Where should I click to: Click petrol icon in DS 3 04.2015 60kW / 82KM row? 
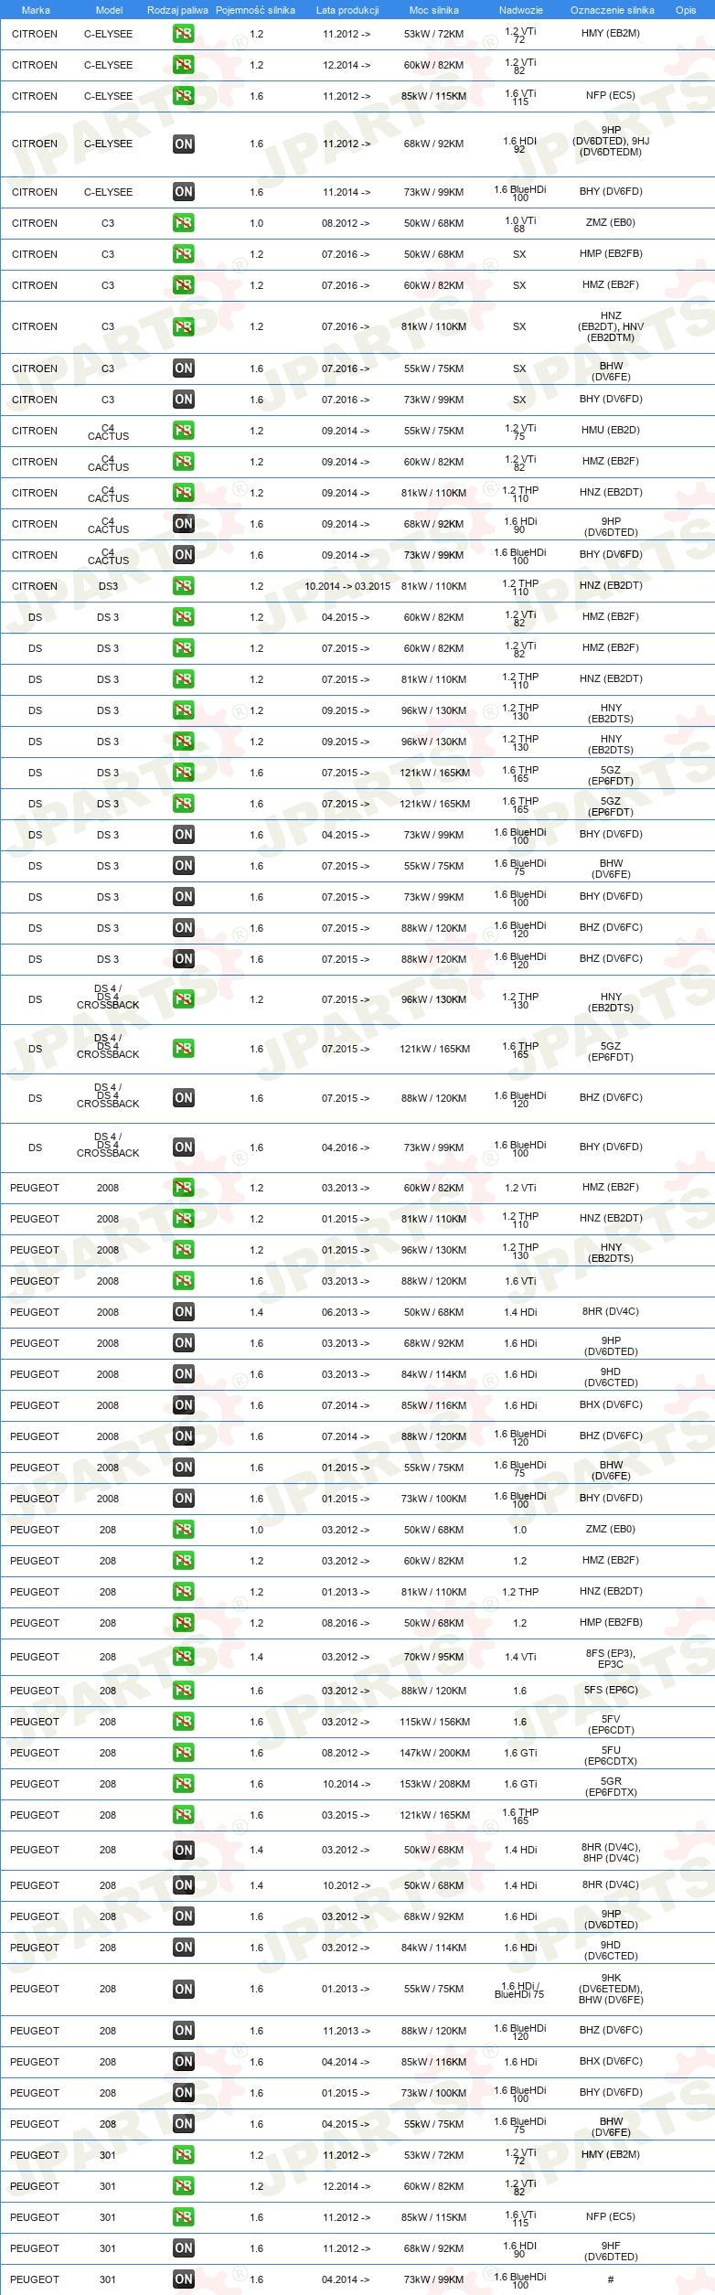click(184, 617)
